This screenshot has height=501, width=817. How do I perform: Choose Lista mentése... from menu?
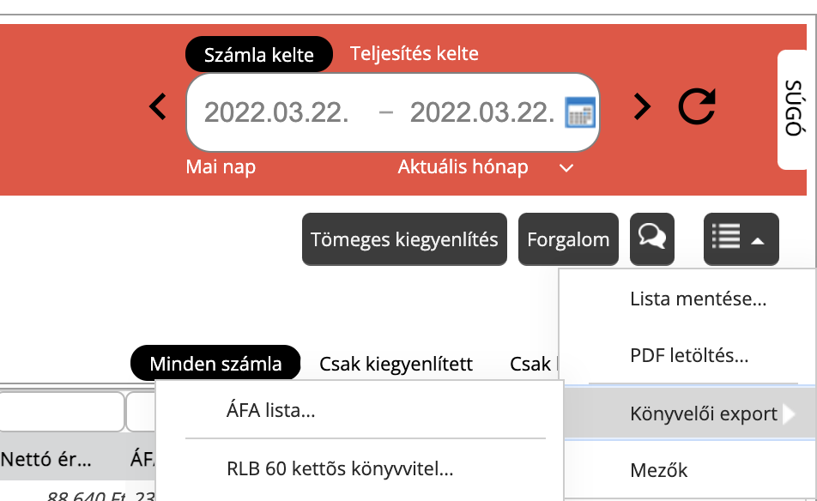coord(697,299)
